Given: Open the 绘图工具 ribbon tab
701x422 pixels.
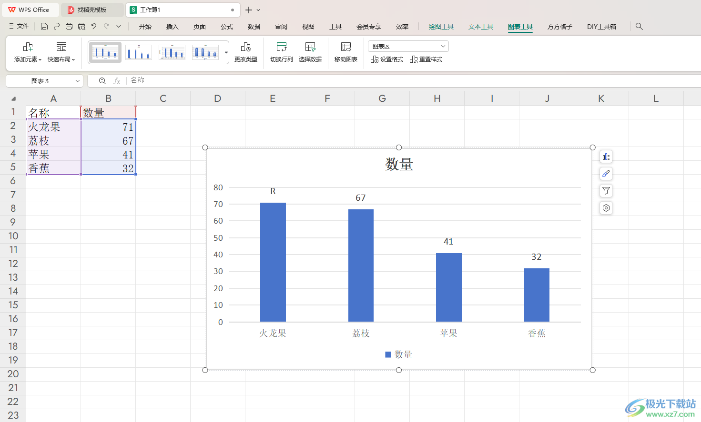Looking at the screenshot, I should 441,27.
